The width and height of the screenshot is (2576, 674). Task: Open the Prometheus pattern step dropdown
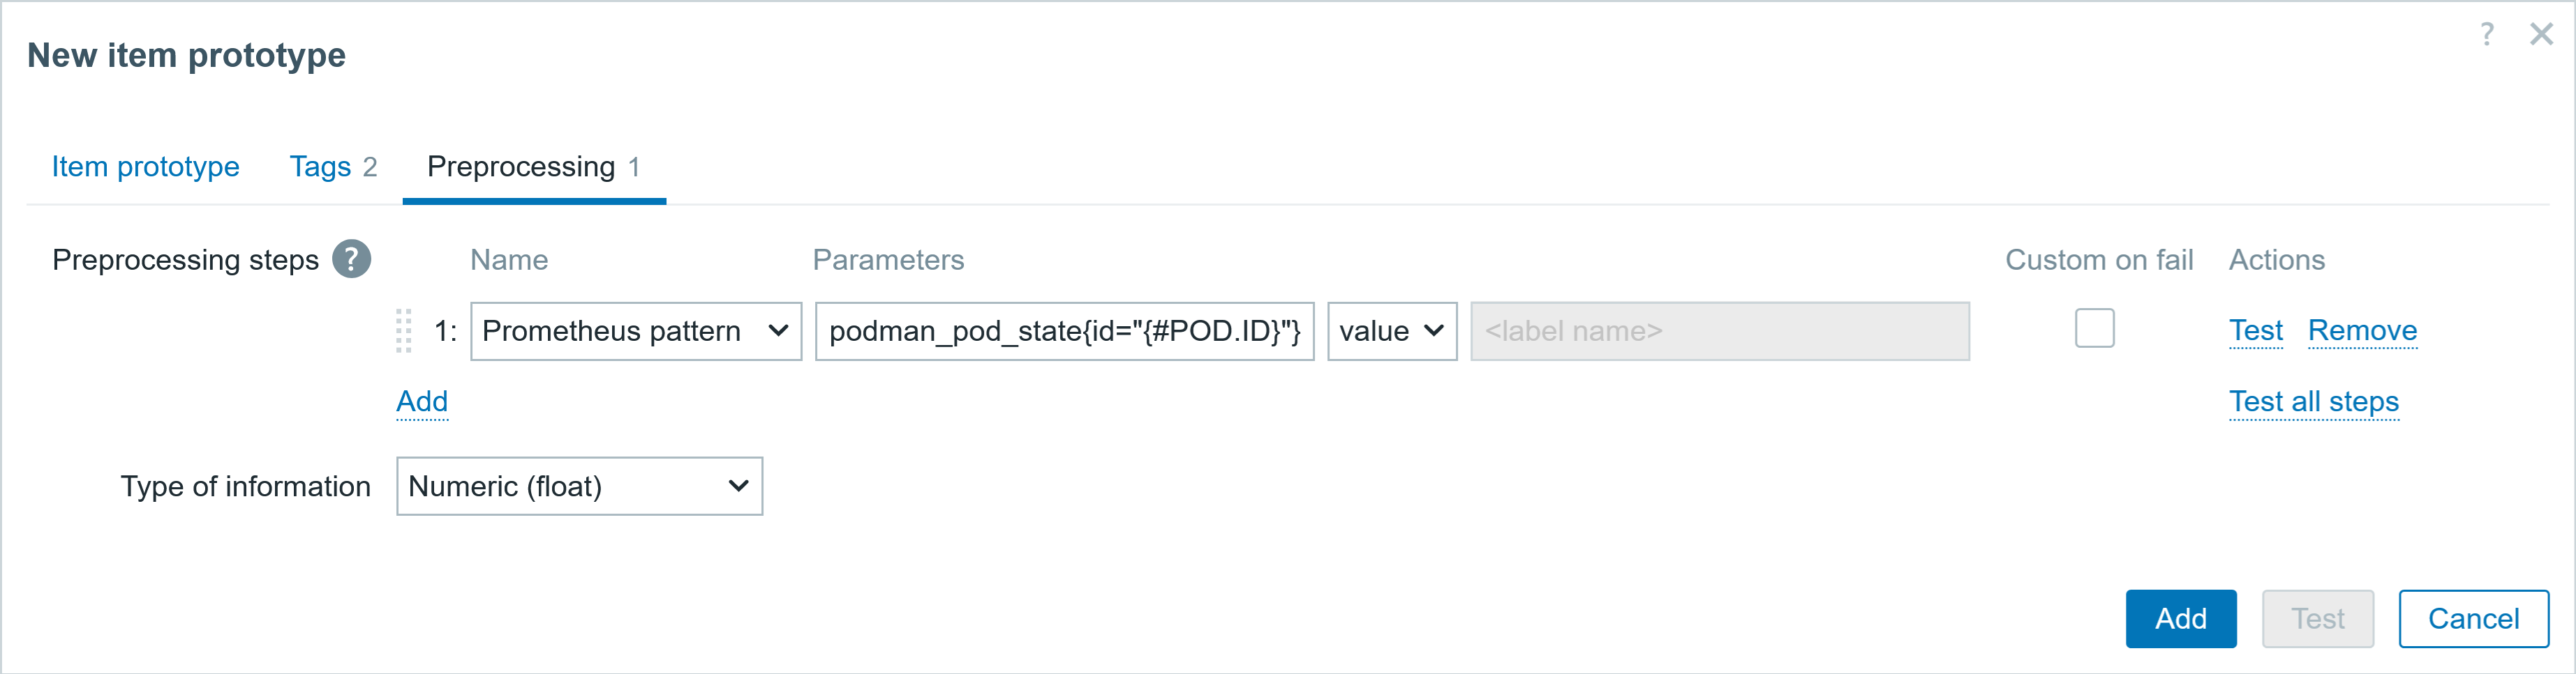click(x=636, y=332)
